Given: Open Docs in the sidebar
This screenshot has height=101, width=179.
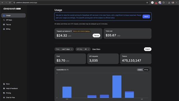Looking at the screenshot, I should 13,84.
